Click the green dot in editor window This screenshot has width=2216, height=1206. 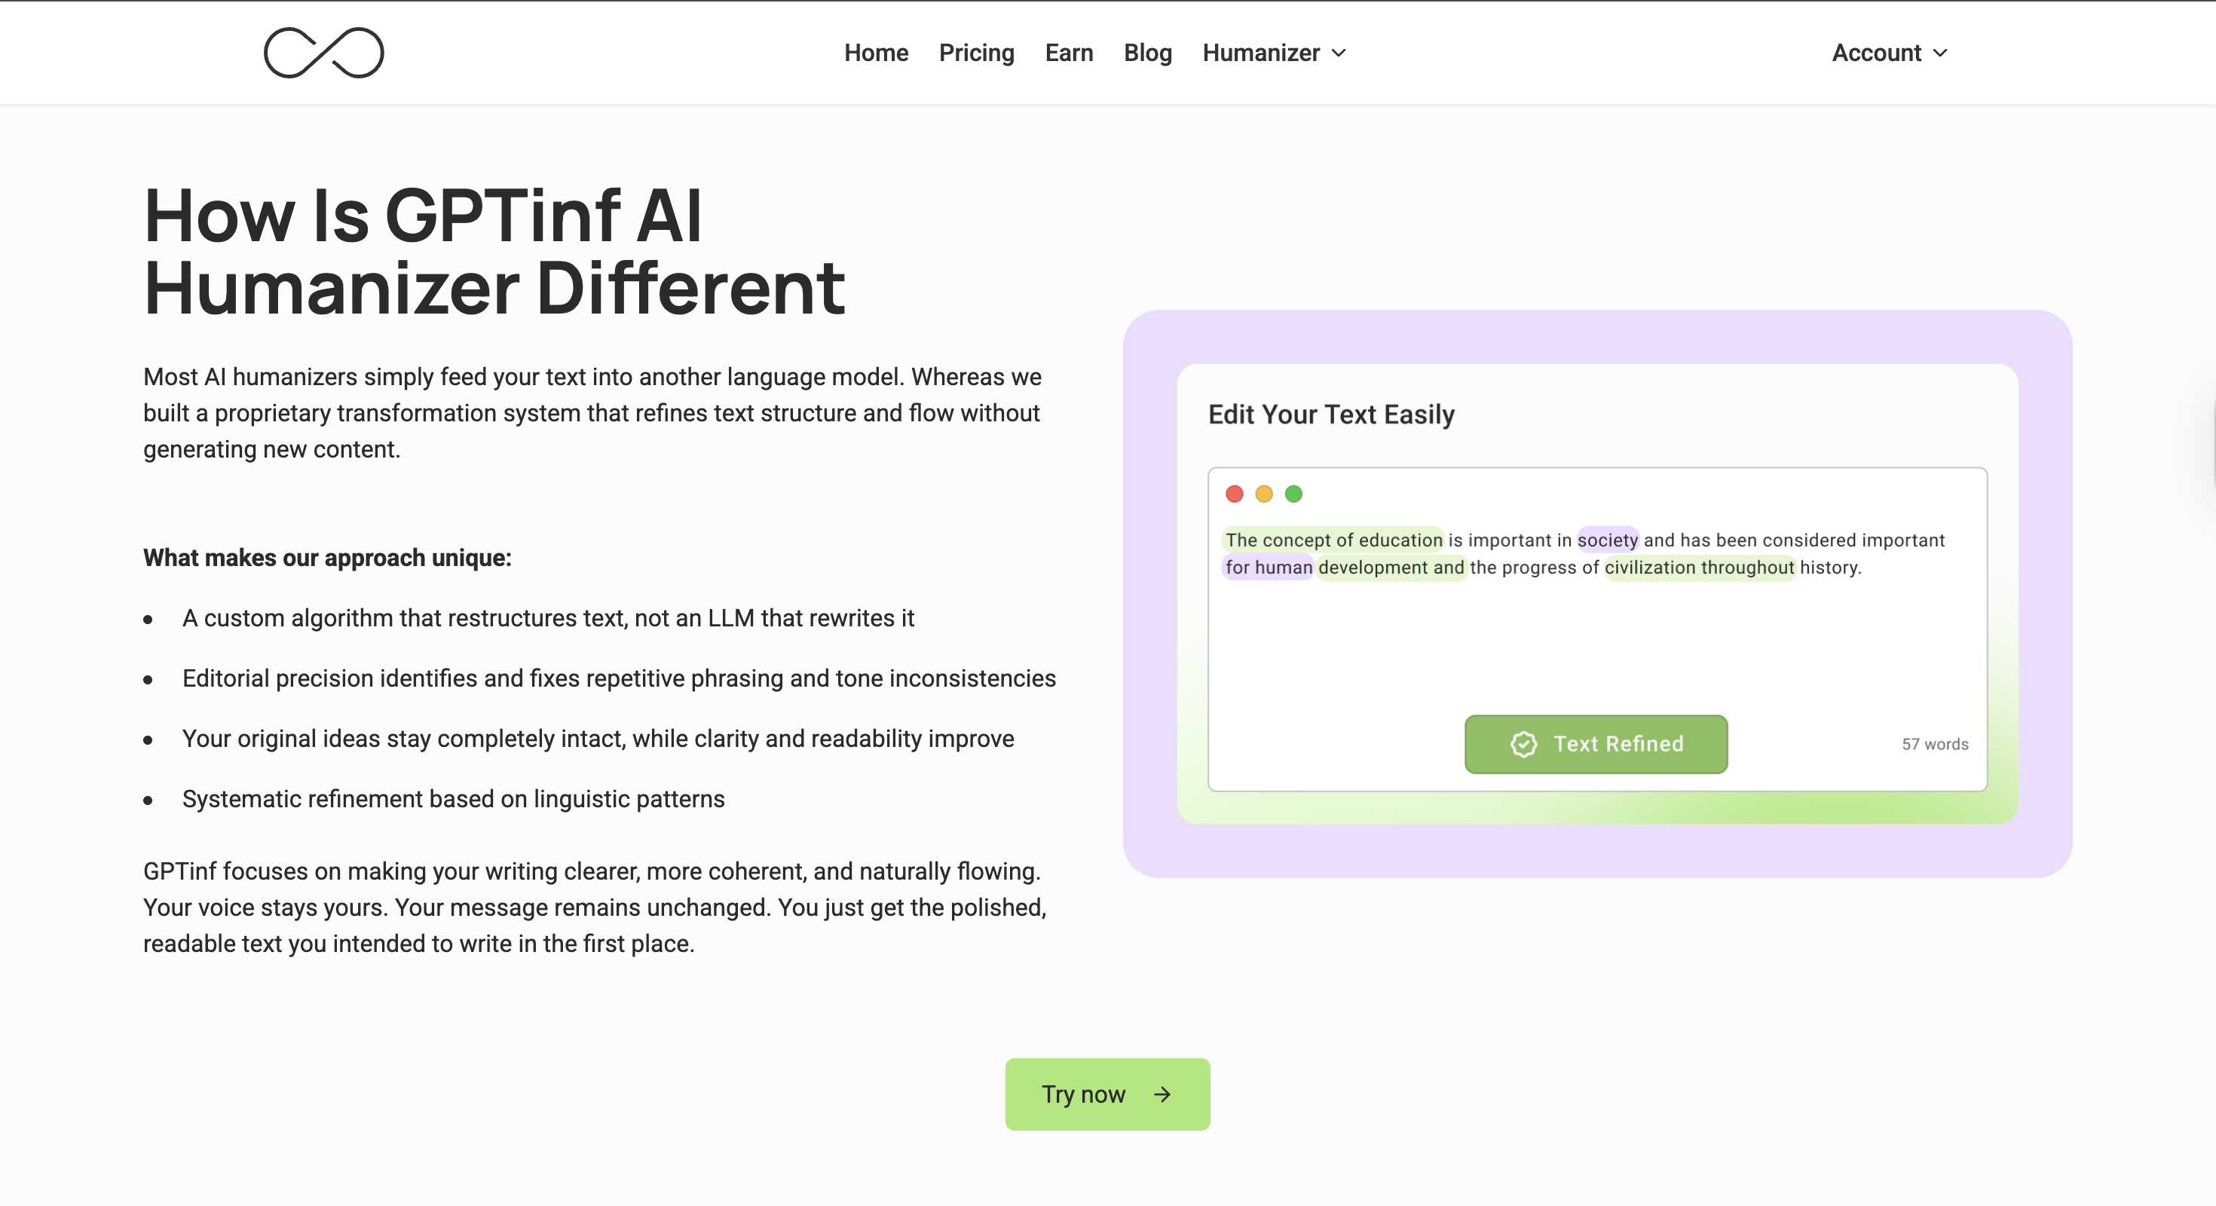tap(1293, 494)
